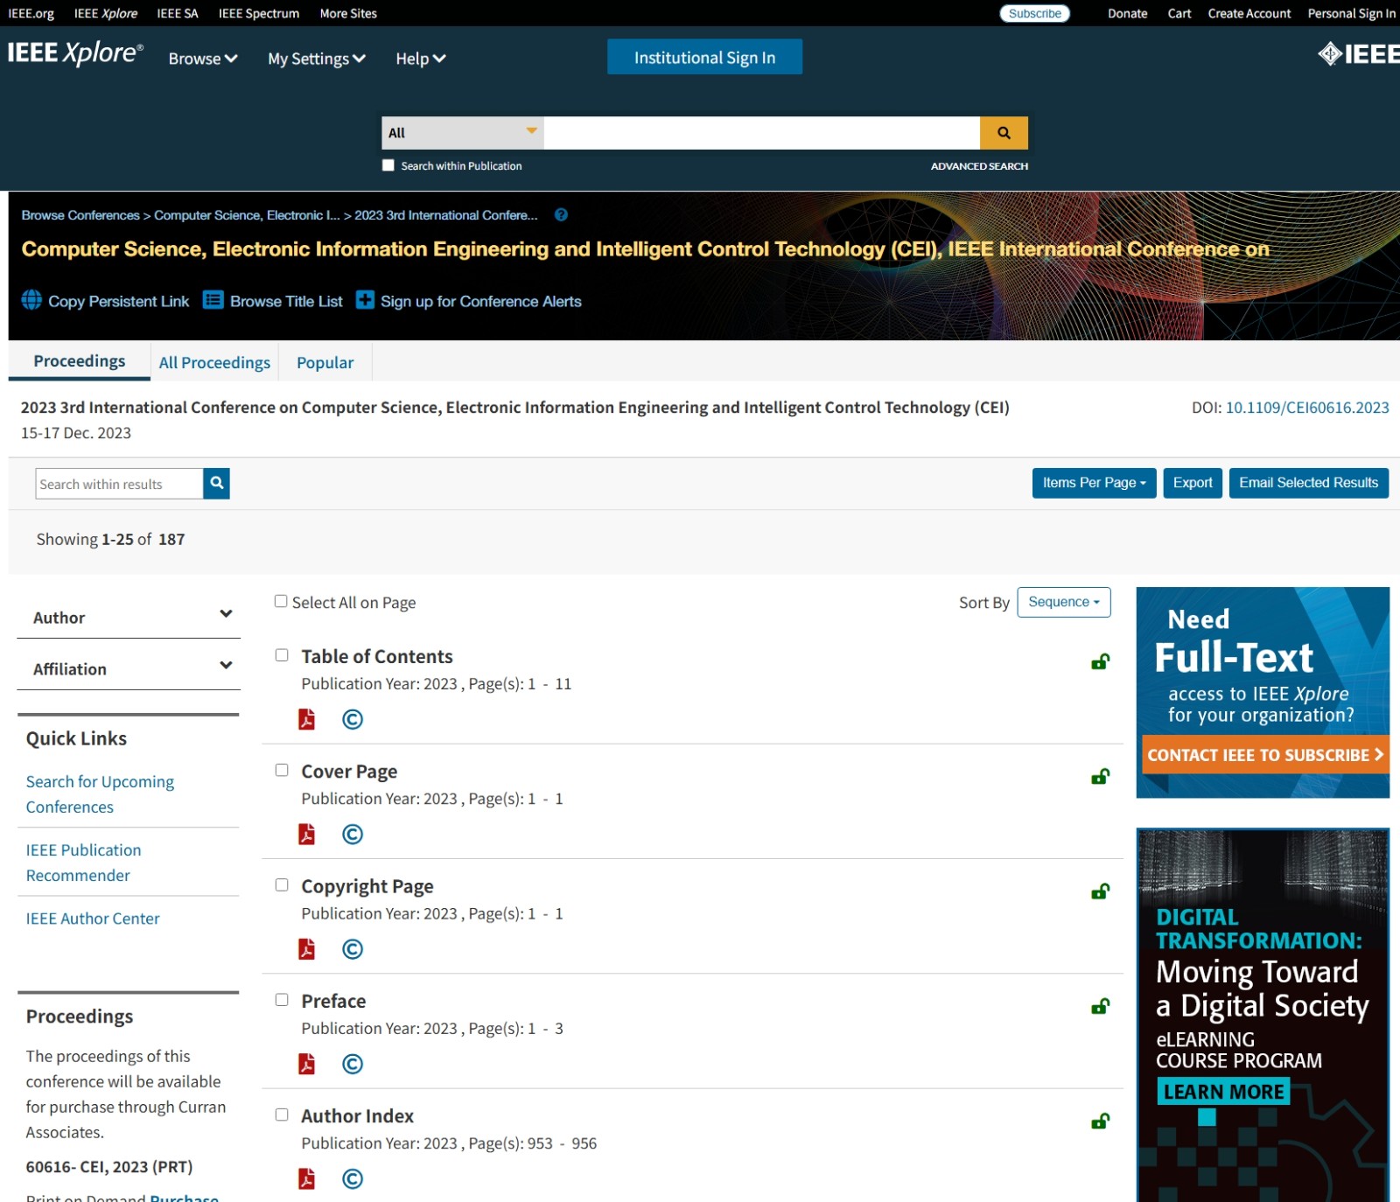Click the Institutional Sign In button
This screenshot has width=1400, height=1202.
704,58
